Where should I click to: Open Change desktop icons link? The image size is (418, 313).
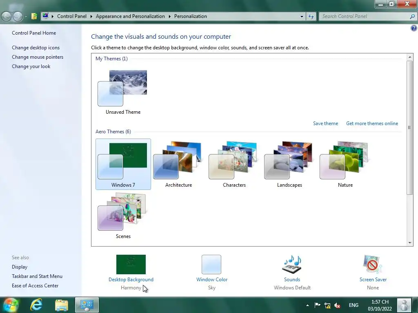point(36,48)
